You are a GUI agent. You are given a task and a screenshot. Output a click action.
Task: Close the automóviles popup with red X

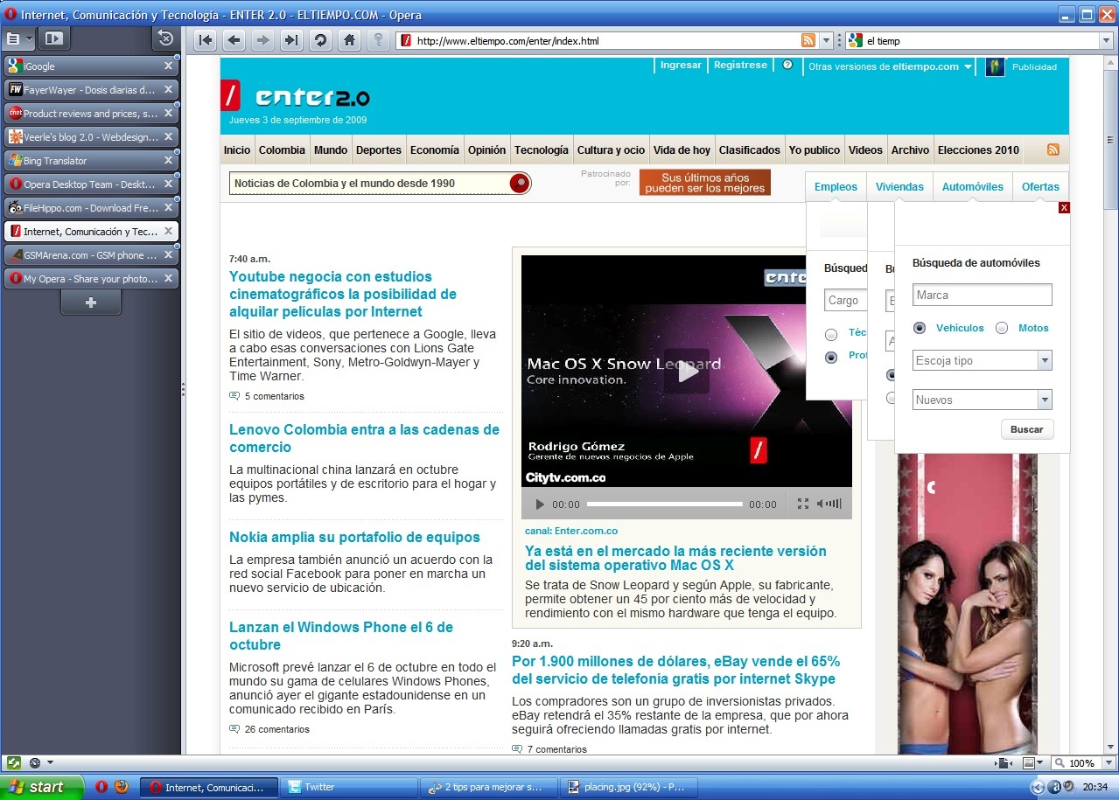[x=1064, y=207]
